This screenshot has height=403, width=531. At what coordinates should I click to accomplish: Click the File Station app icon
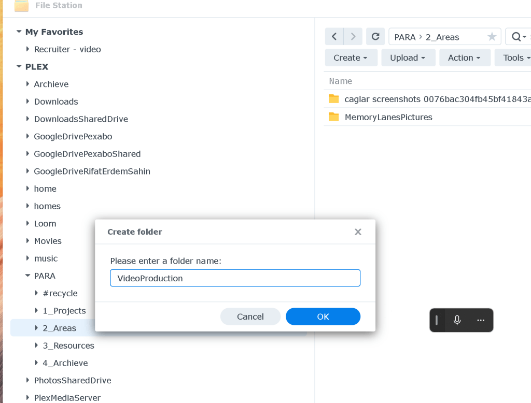point(22,5)
